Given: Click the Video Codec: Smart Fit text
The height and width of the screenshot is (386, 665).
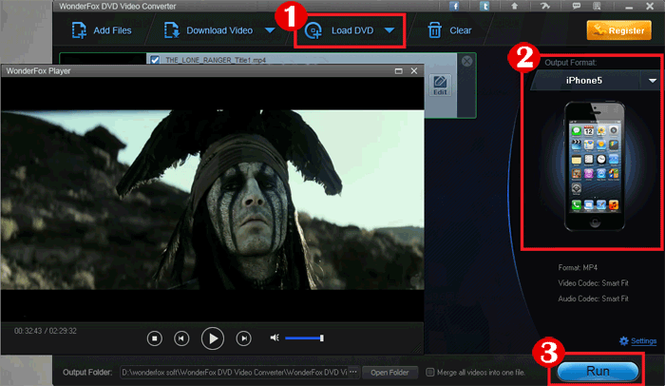Looking at the screenshot, I should (593, 283).
